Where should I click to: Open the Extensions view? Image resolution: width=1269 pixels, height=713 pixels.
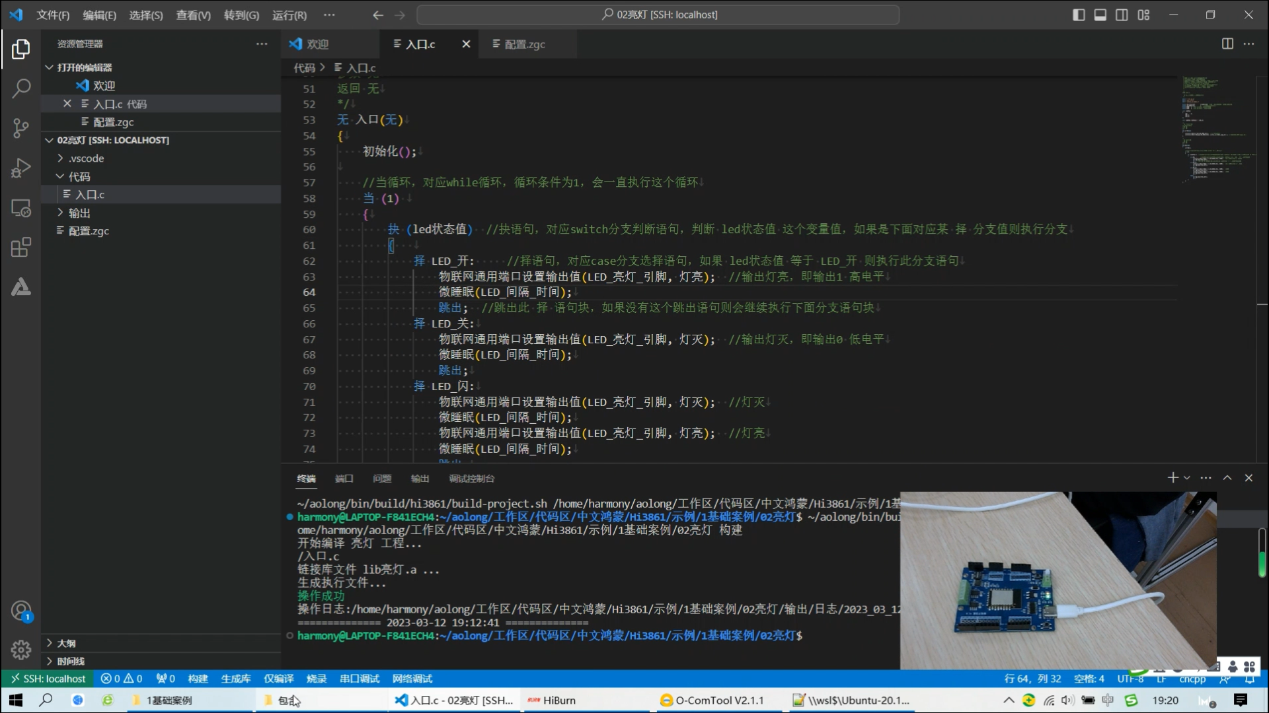click(x=21, y=248)
